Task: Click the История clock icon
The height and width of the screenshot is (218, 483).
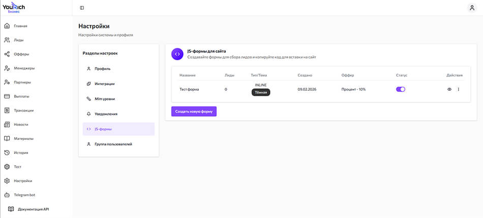Action: coord(7,153)
